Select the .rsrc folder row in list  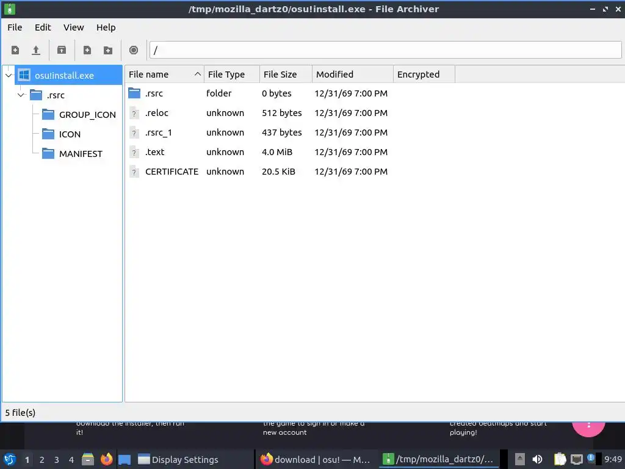pyautogui.click(x=258, y=93)
